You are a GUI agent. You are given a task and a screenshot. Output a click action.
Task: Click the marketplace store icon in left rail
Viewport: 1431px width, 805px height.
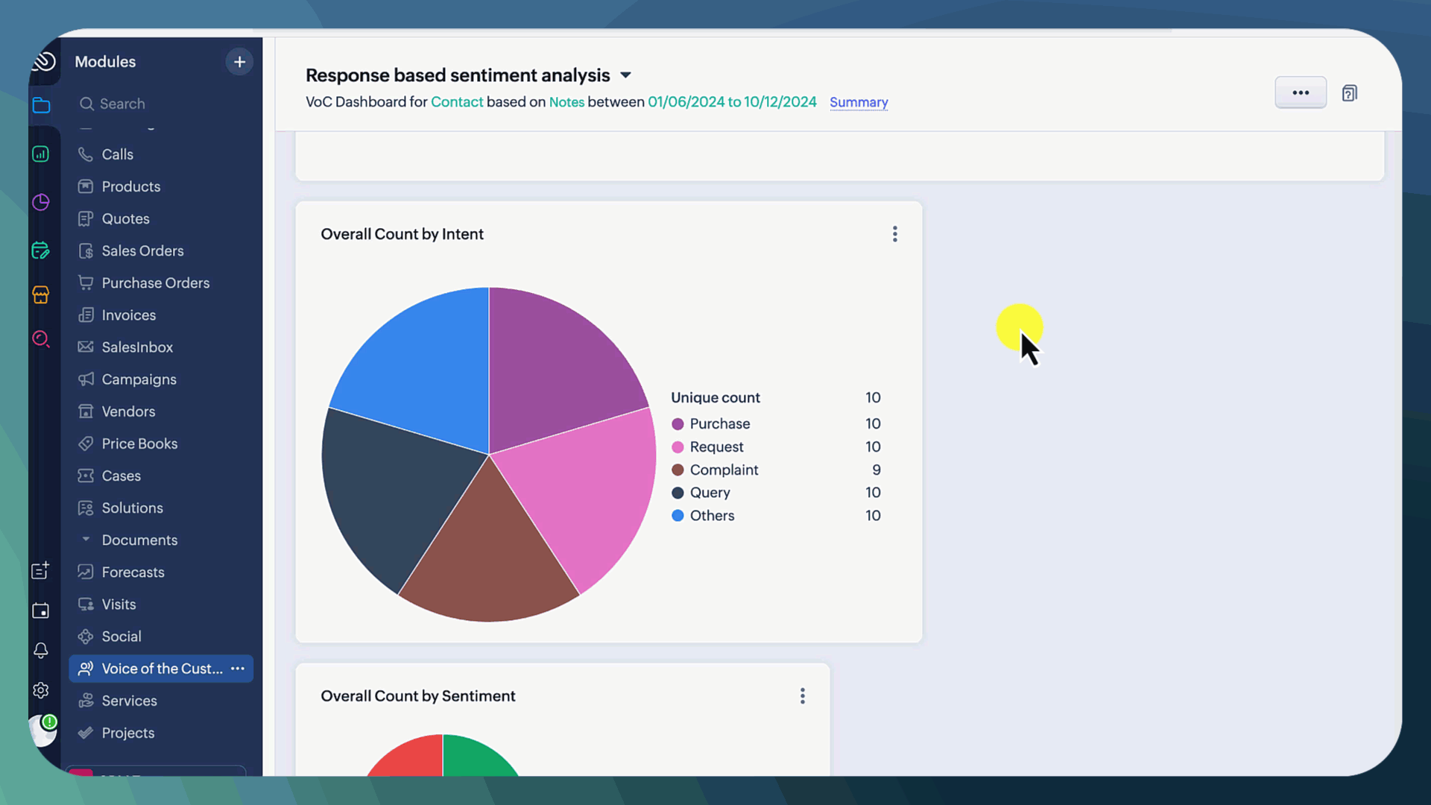[41, 295]
